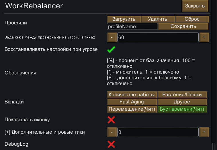Click the Сохранить profile button
This screenshot has width=217, height=150.
click(x=183, y=26)
